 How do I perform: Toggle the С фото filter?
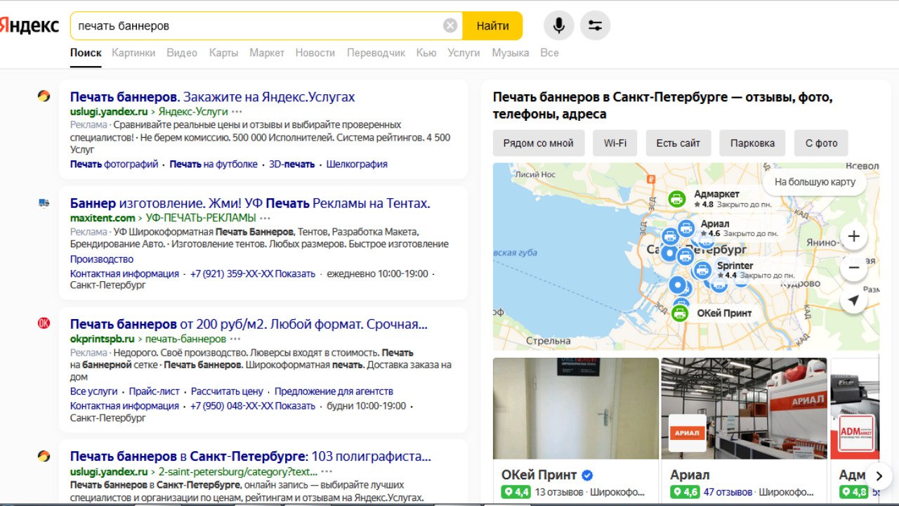[821, 143]
